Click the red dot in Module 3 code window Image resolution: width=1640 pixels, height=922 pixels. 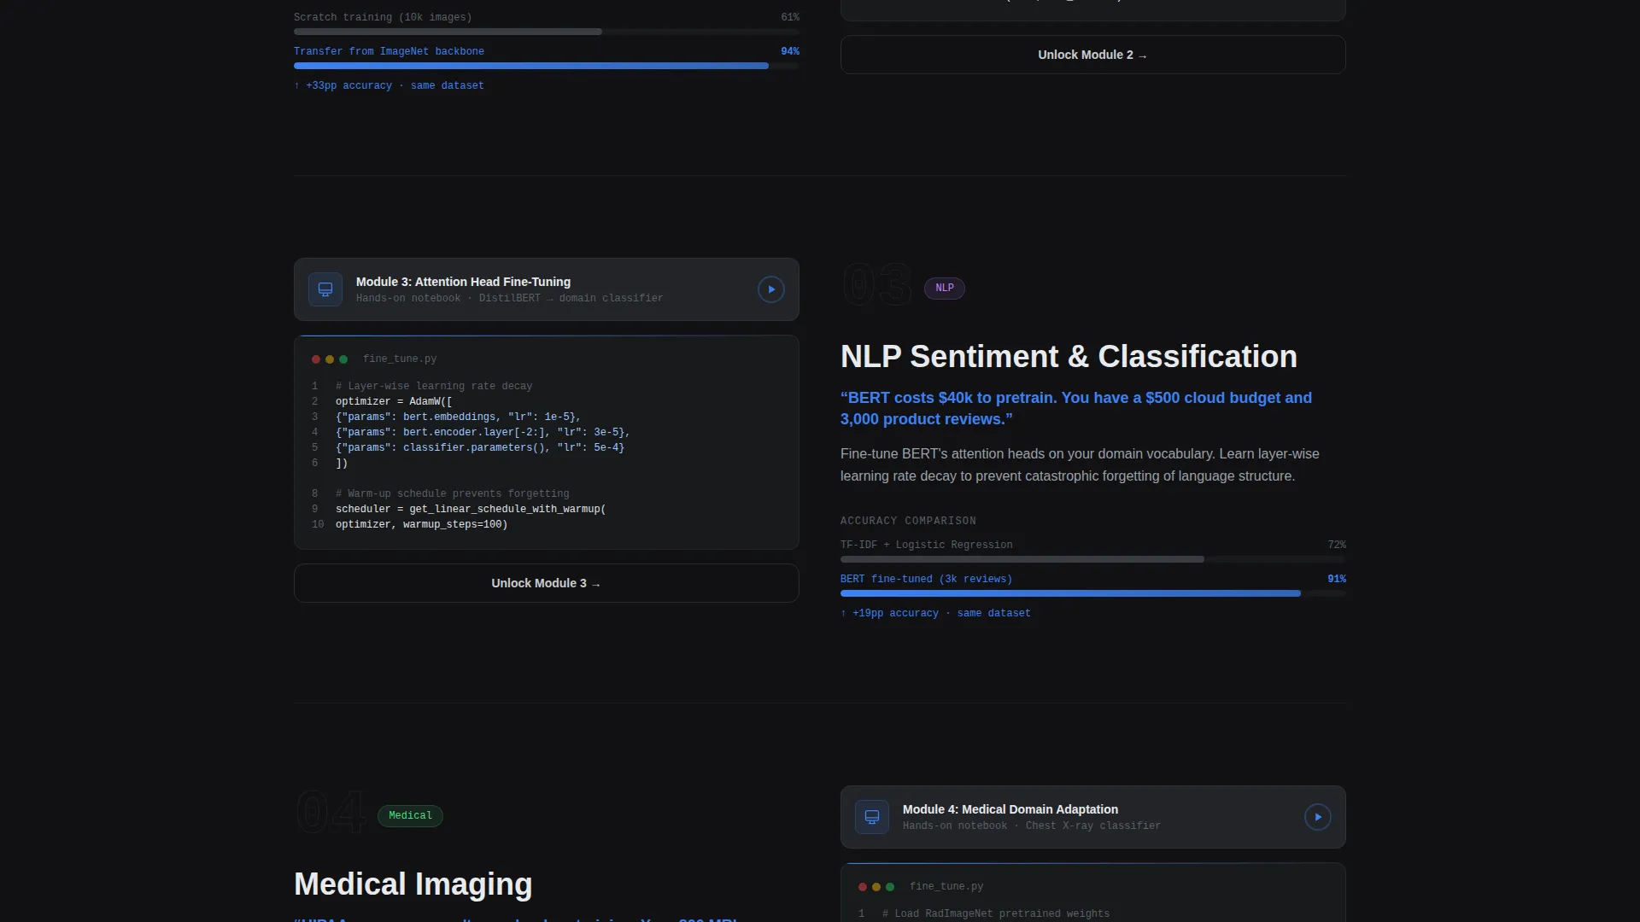click(x=316, y=359)
